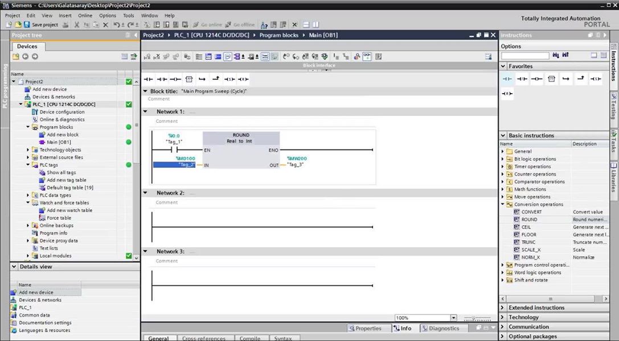Click the Open project folder icon

pyautogui.click(x=18, y=25)
